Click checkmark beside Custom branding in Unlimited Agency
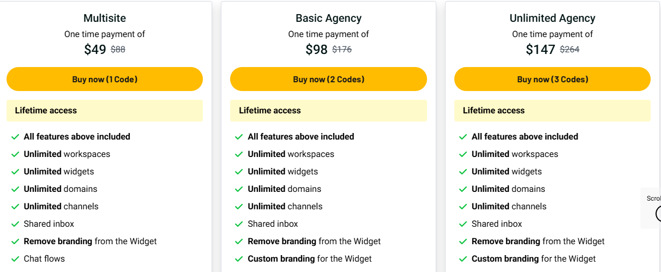 463,259
